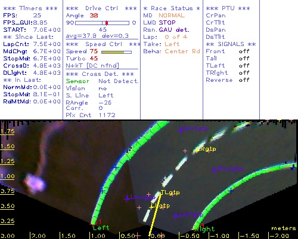Image resolution: width=298 pixels, height=239 pixels.
Task: Select the Rmcgtp purple cross marker
Action: [x=214, y=170]
